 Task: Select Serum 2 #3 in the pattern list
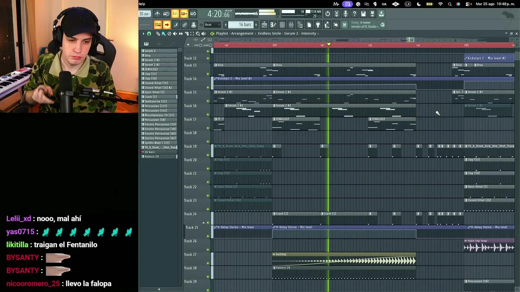[x=159, y=60]
